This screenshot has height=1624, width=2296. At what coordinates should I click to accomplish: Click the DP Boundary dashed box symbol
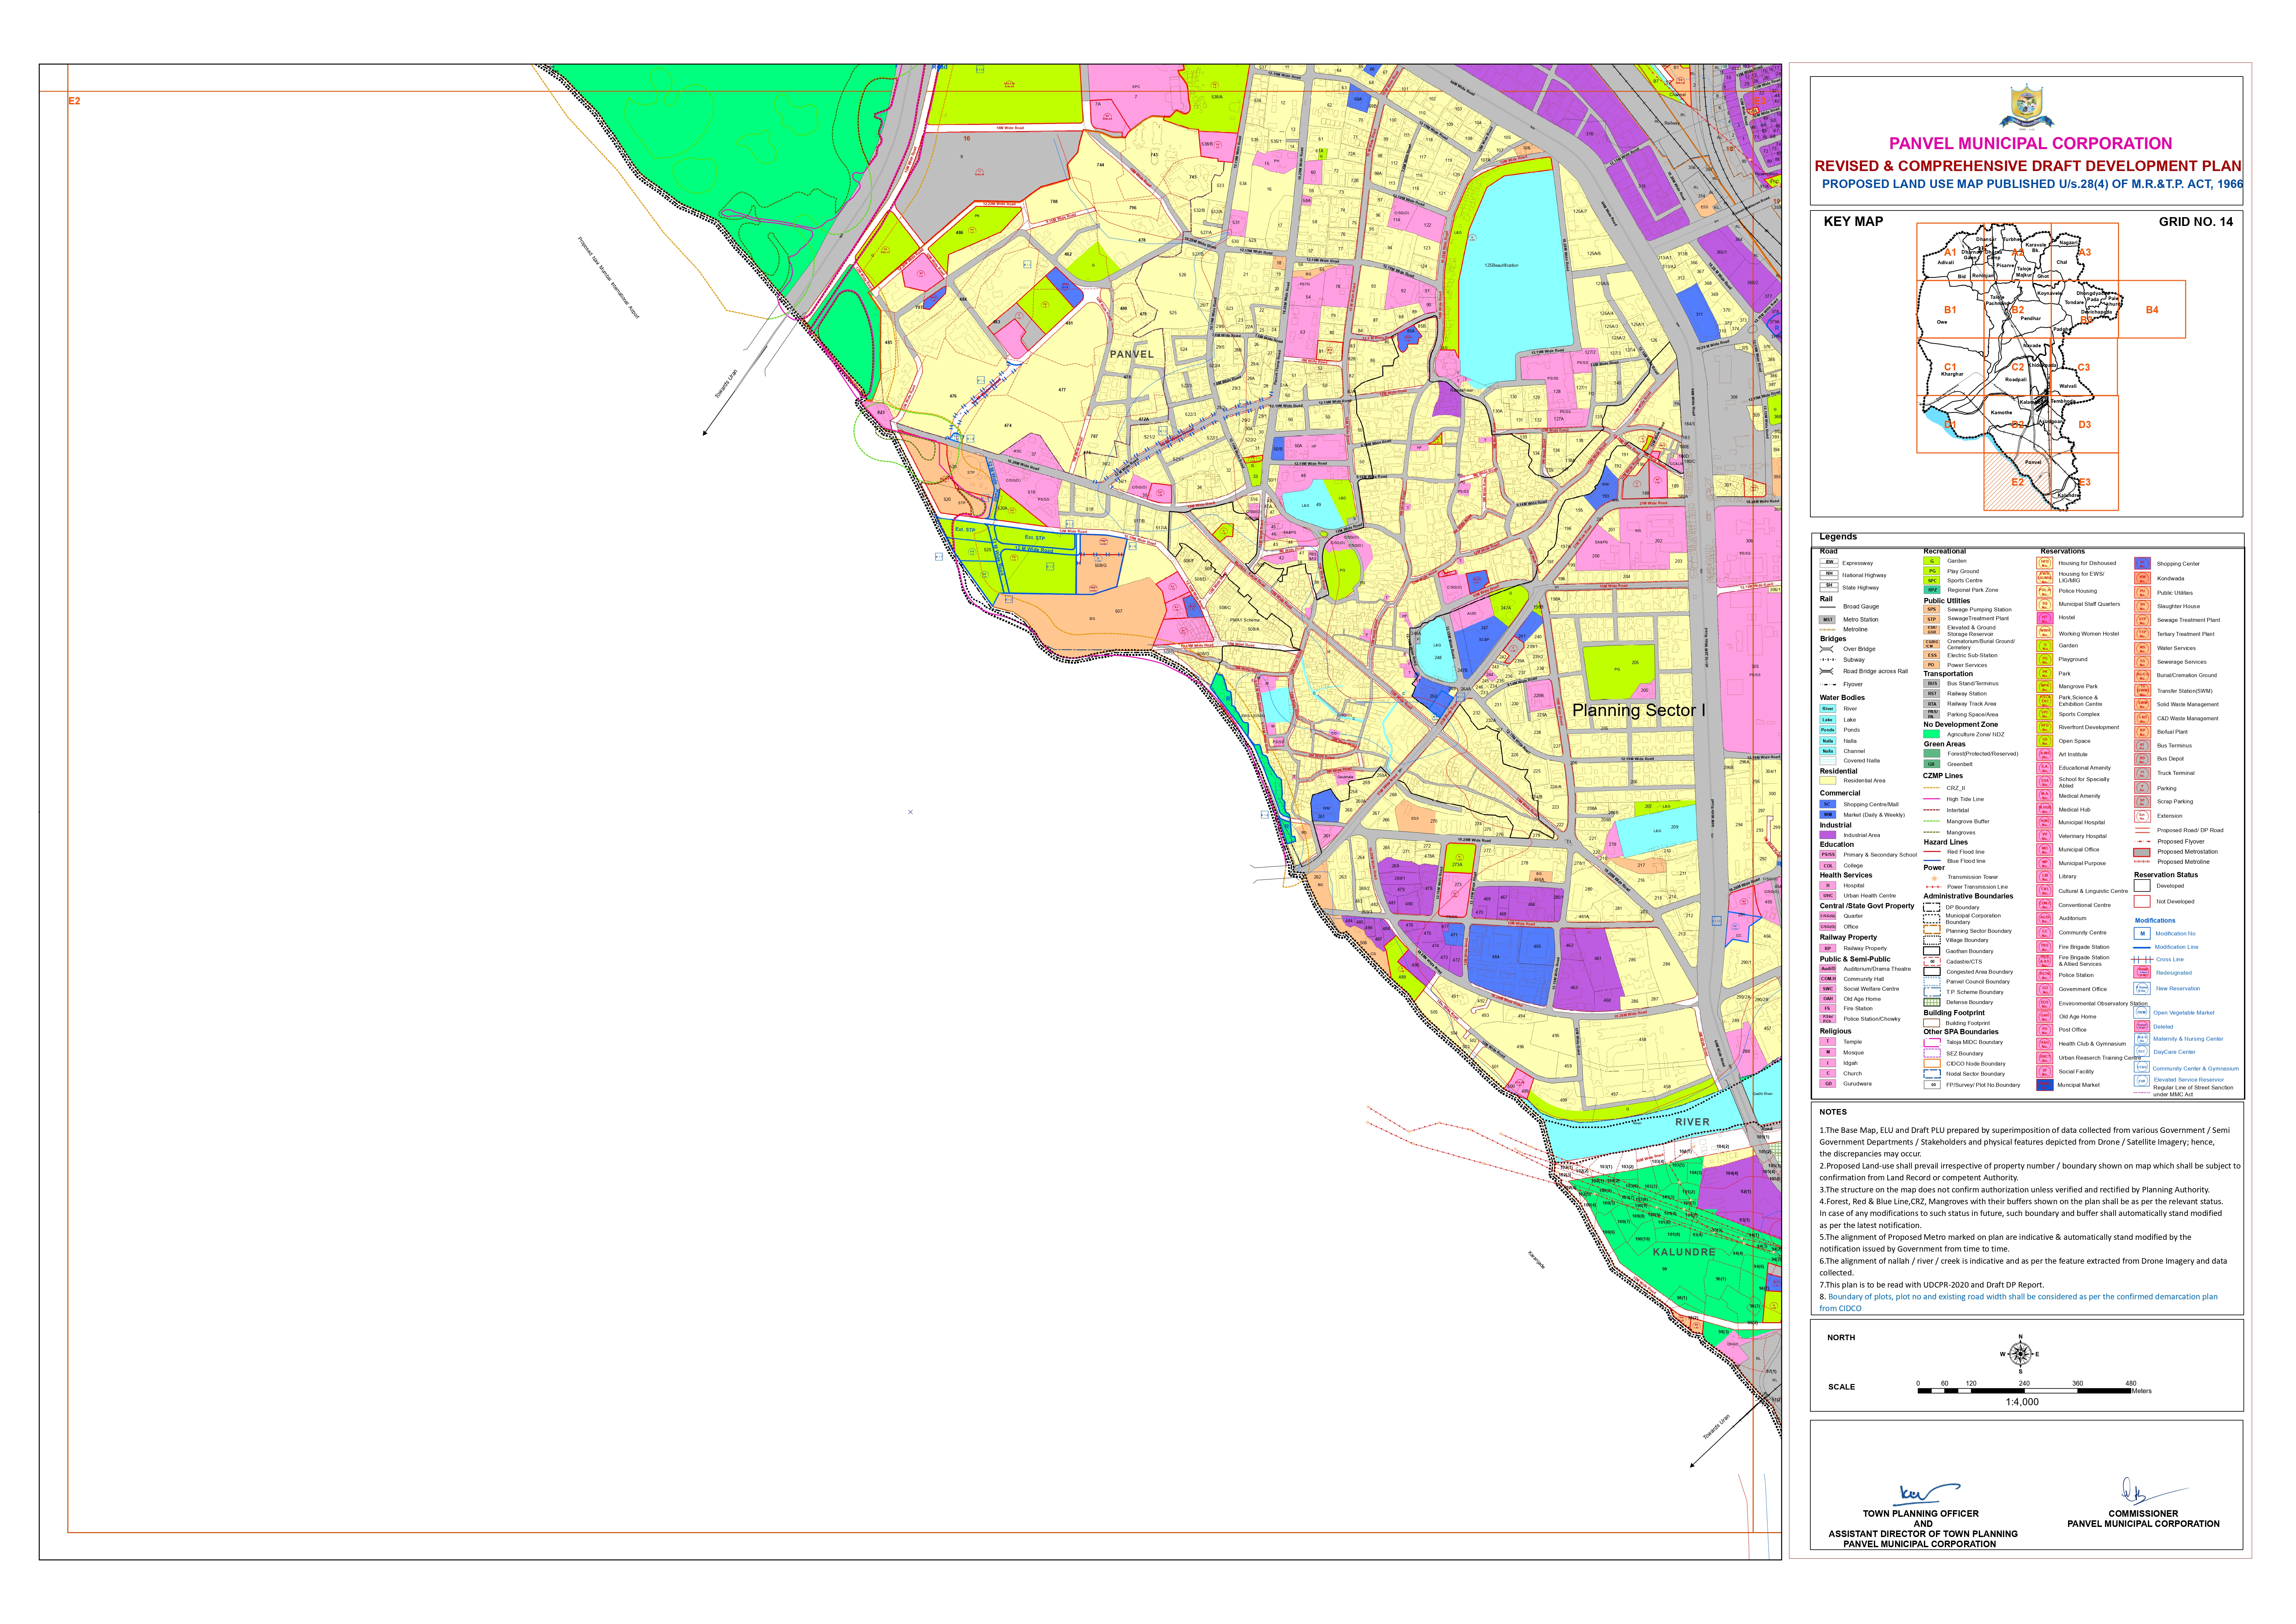[x=1932, y=907]
